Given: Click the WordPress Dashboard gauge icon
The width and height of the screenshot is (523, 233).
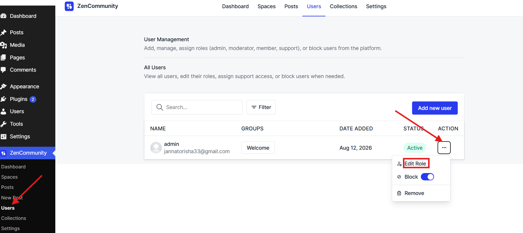Looking at the screenshot, I should tap(4, 16).
